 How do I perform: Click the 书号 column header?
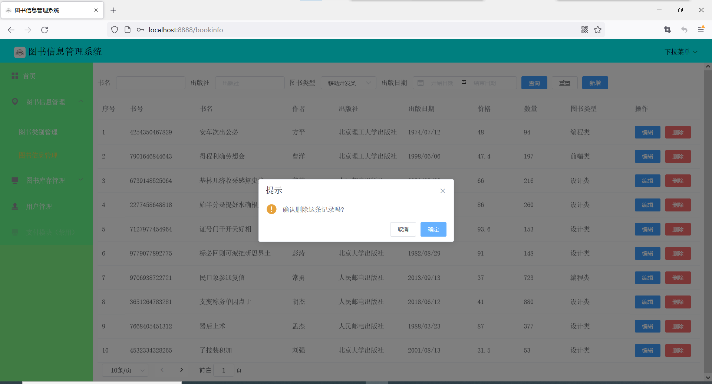point(136,108)
